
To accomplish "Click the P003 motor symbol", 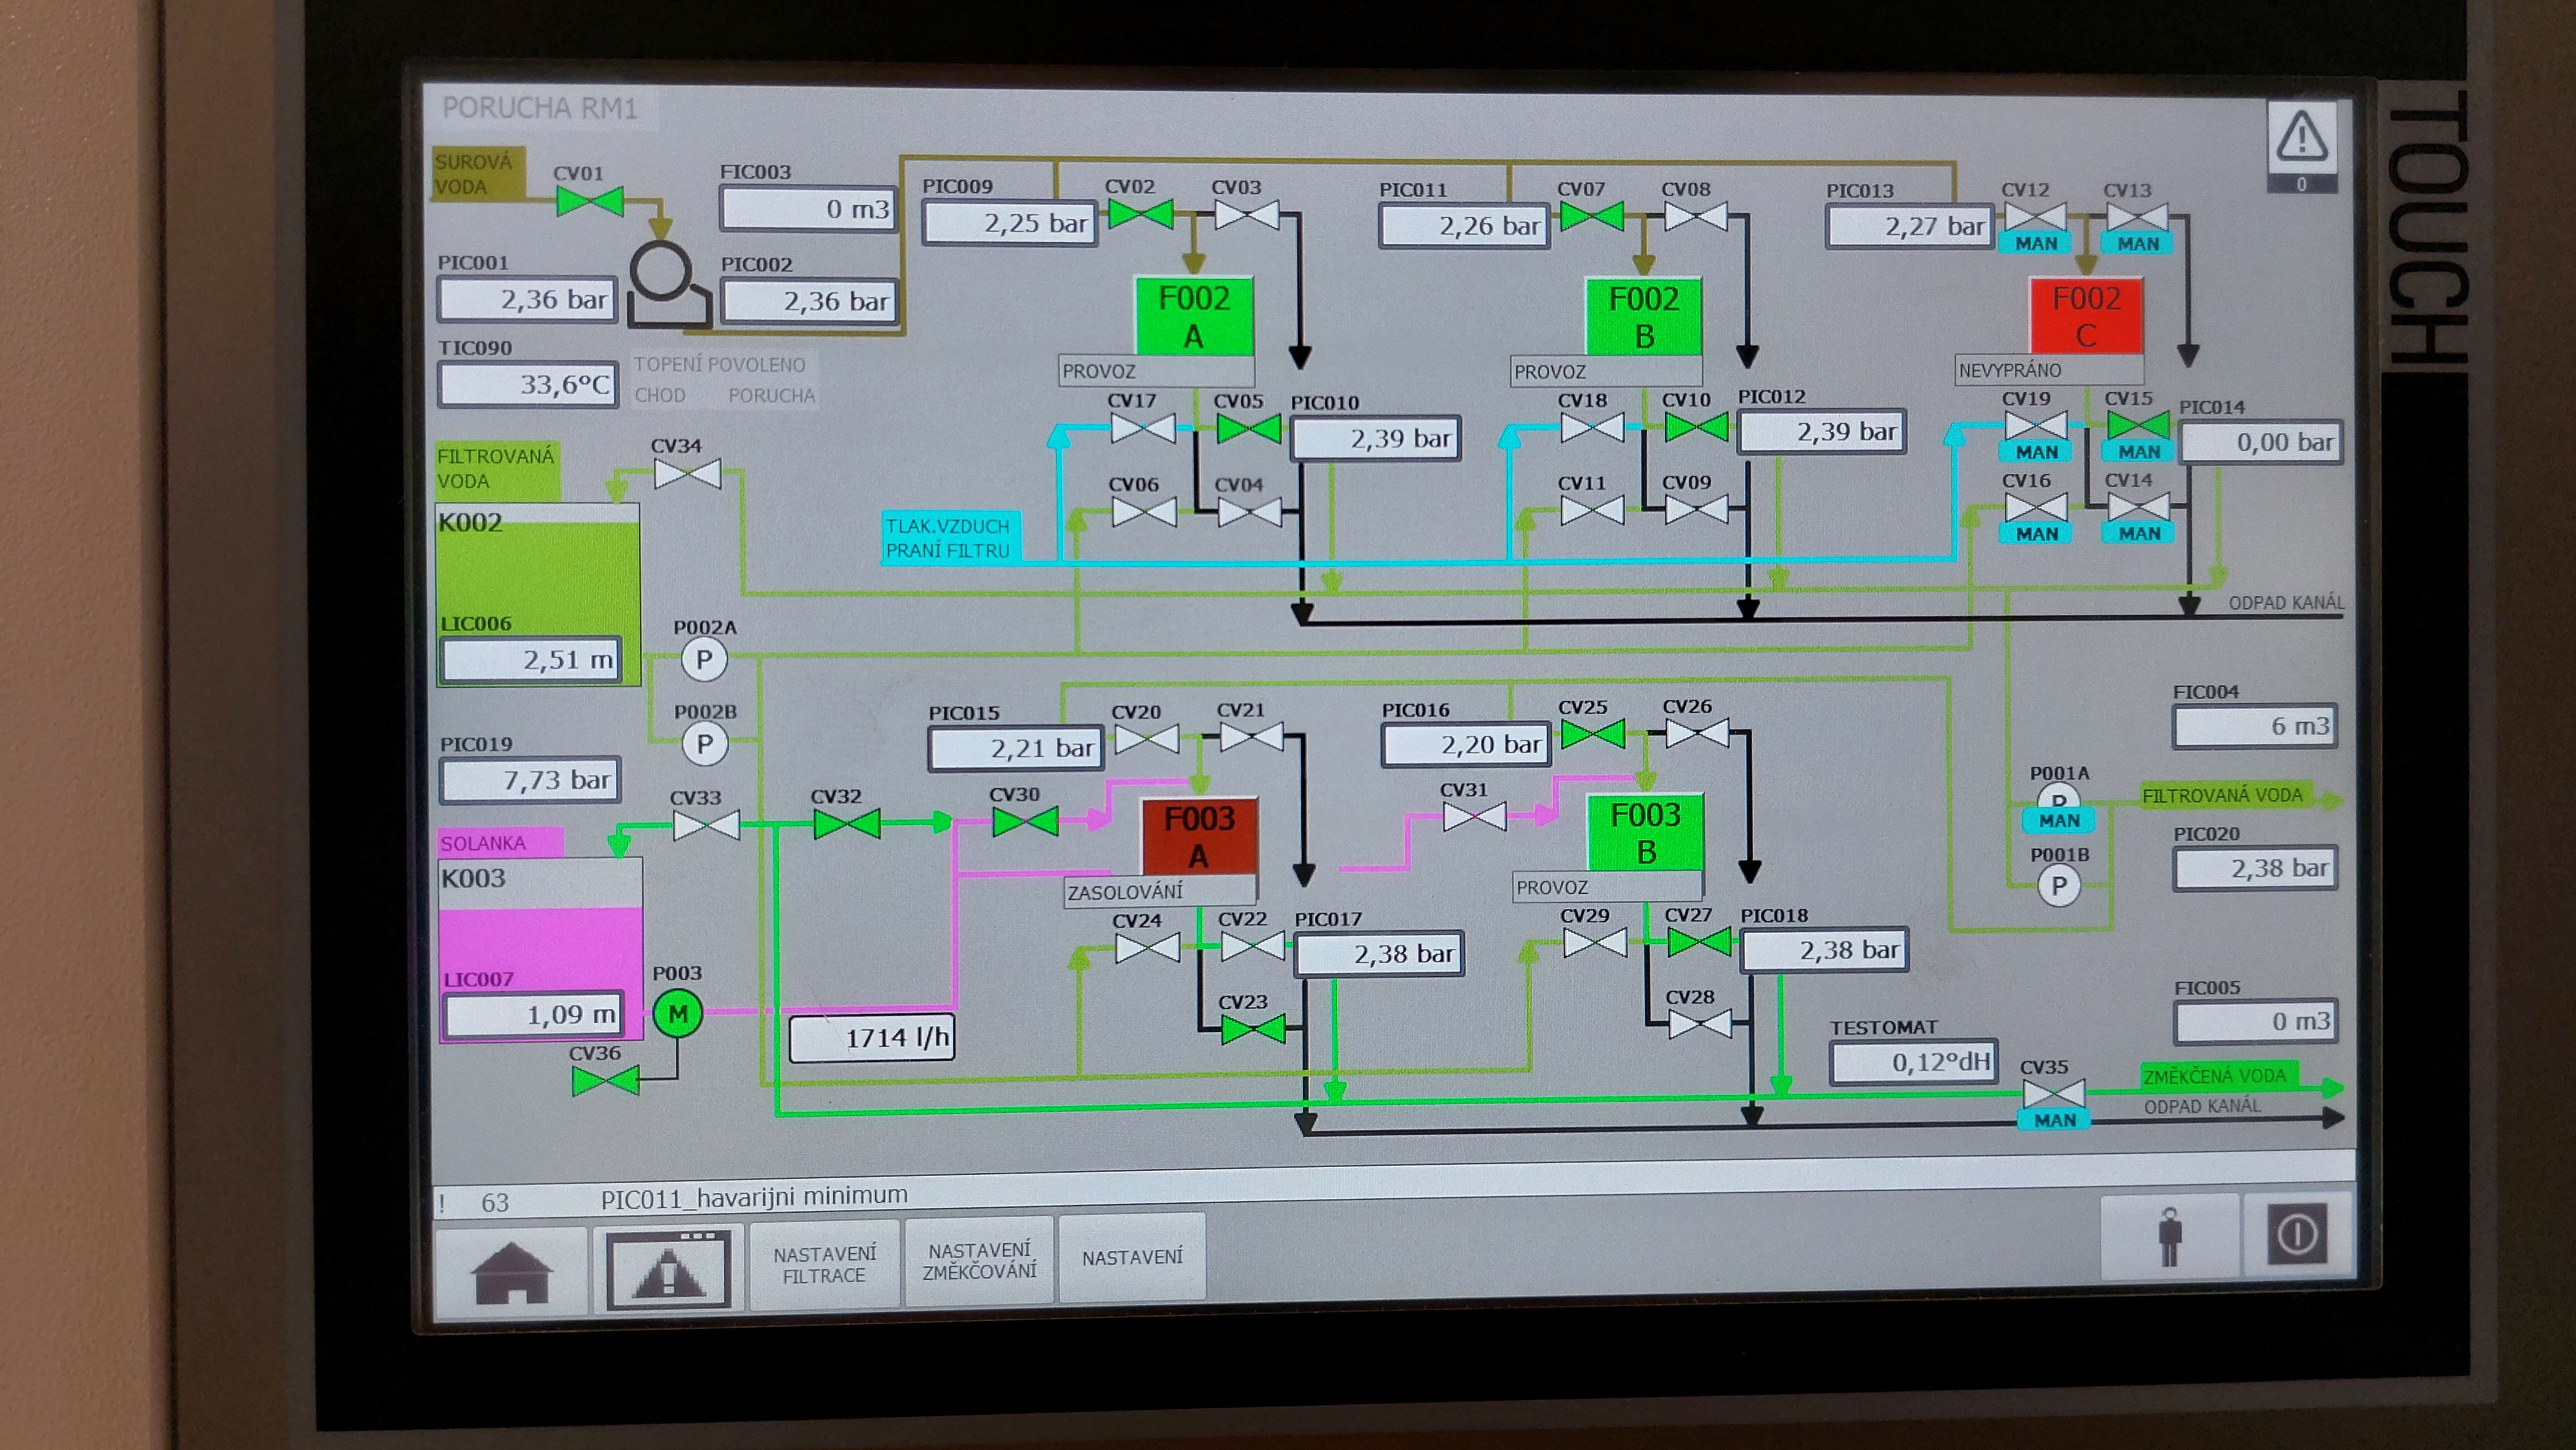I will click(677, 1013).
